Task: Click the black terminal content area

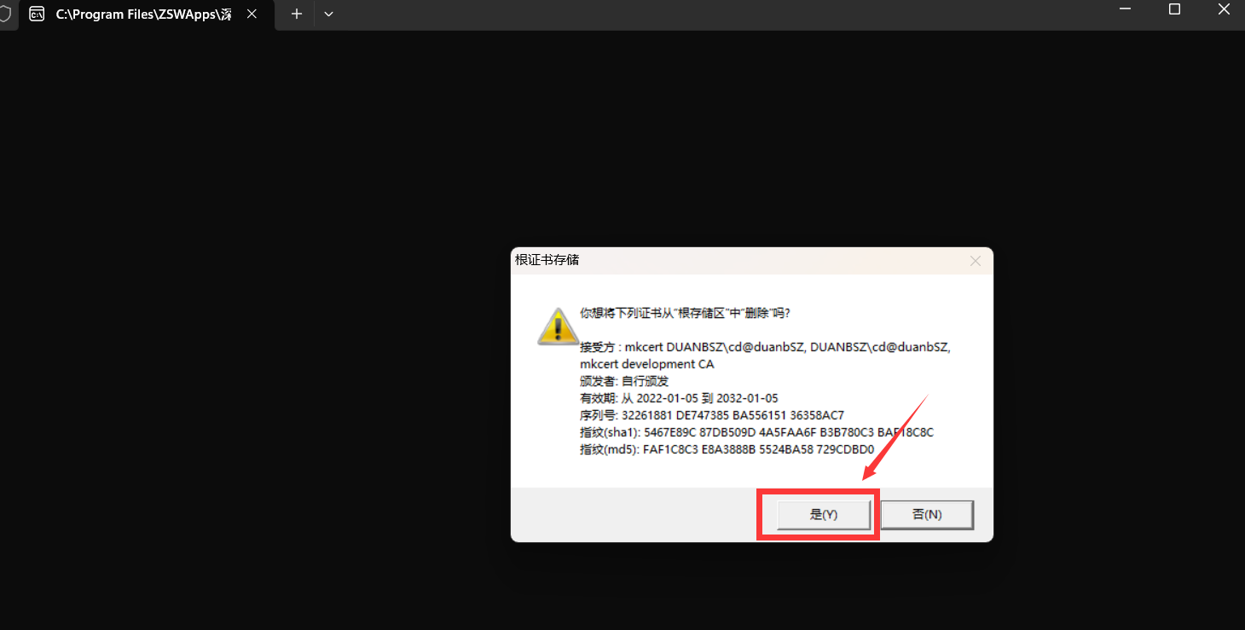Action: point(256,341)
